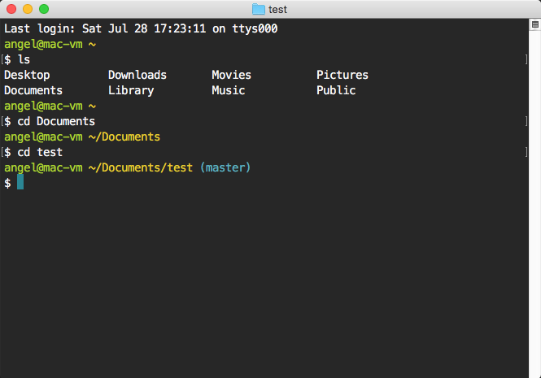Click the teal cursor block at the prompt
Screen dimensions: 541x378
[x=20, y=182]
